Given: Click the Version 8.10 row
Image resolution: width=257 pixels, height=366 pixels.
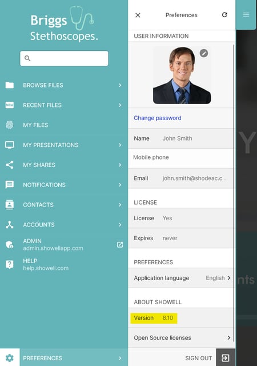Looking at the screenshot, I should [x=180, y=318].
